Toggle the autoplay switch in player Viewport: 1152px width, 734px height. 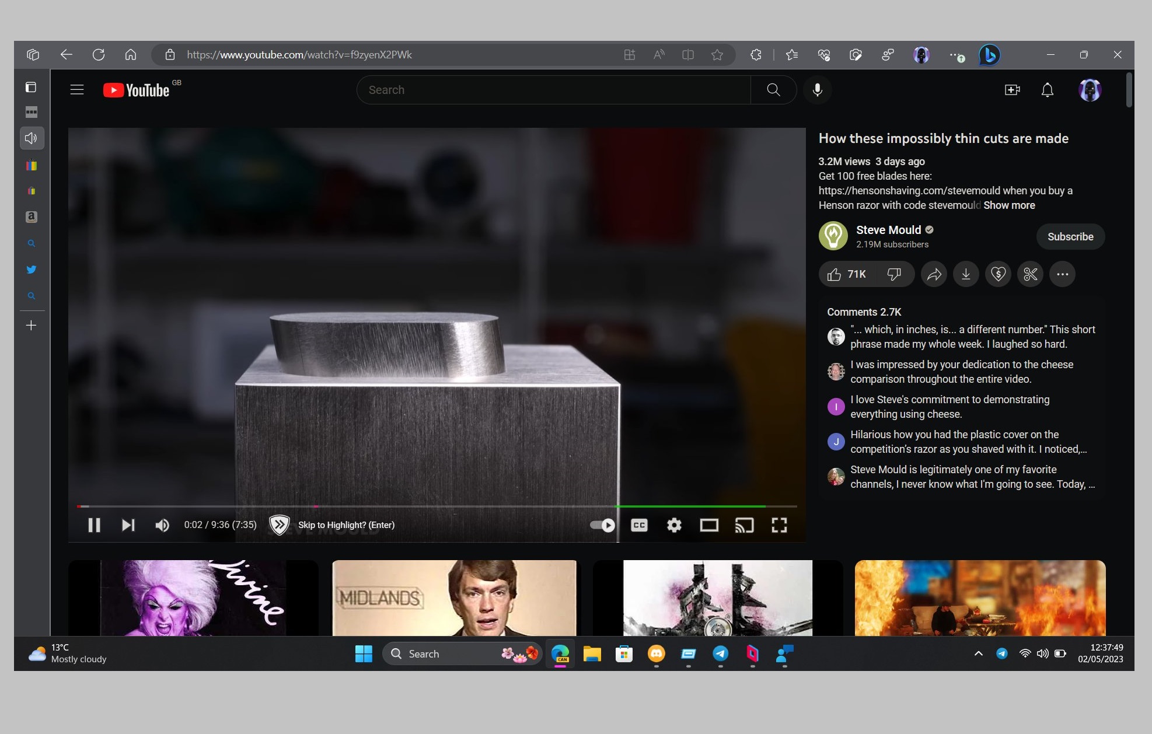(x=602, y=525)
